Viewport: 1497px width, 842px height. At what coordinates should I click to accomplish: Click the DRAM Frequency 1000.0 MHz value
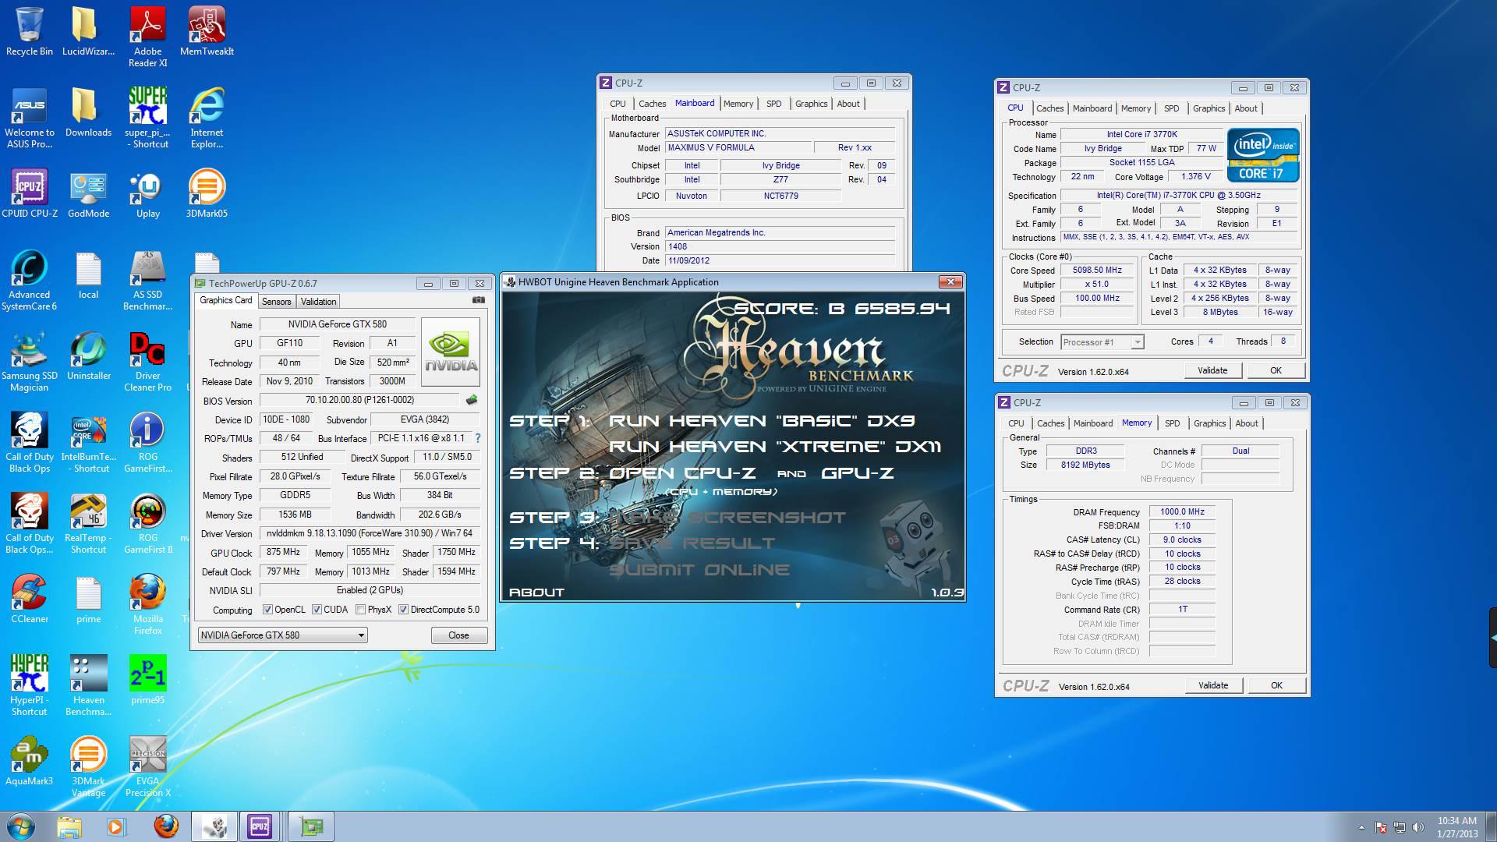[1182, 511]
